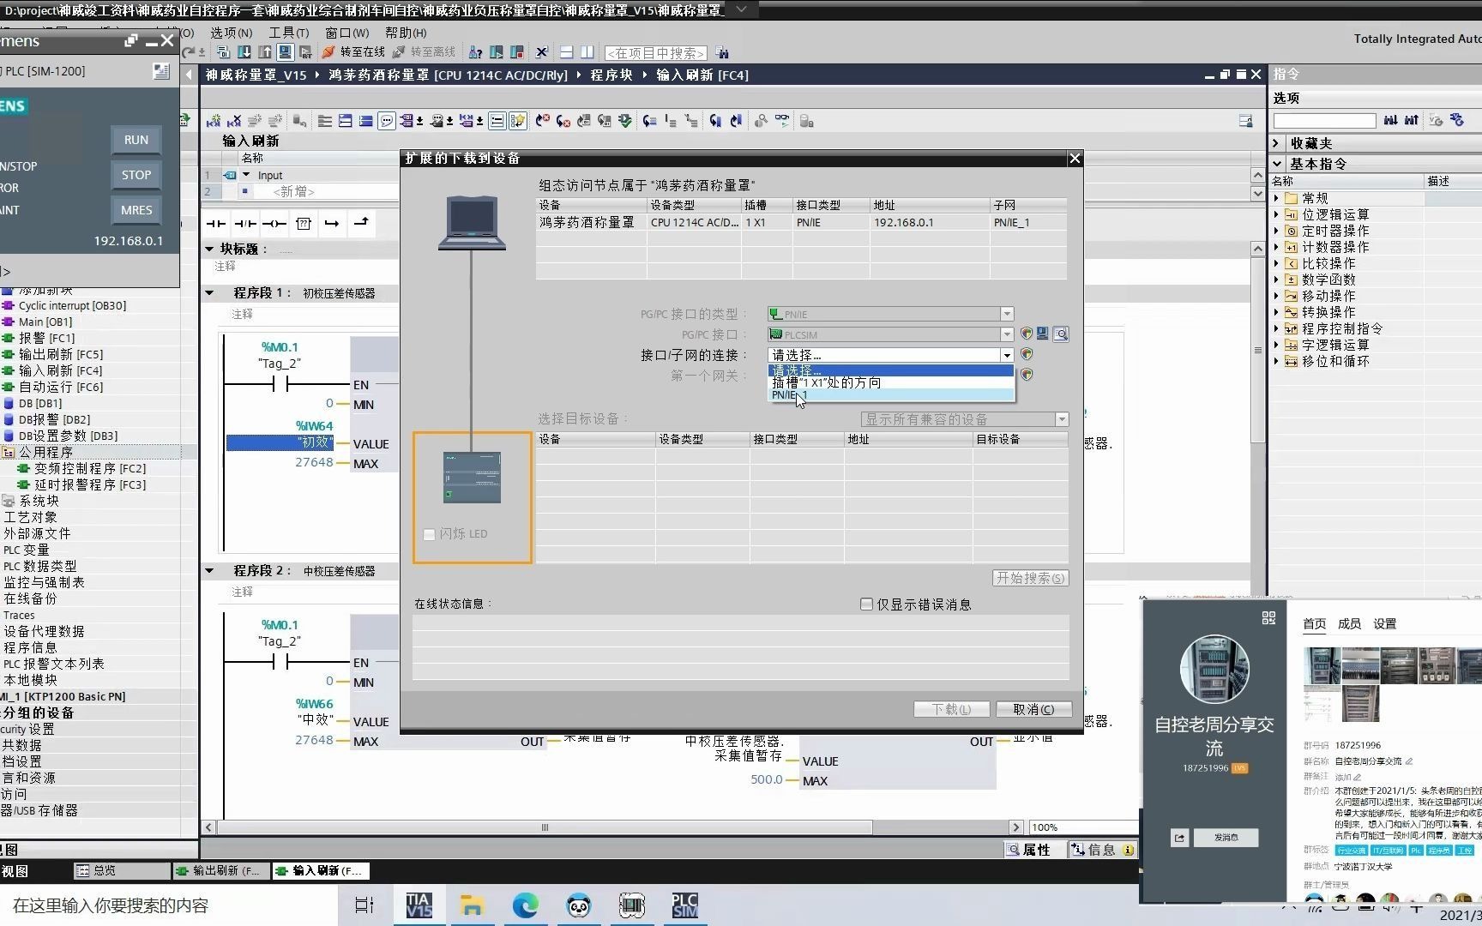
Task: Collapse the 基本指令 section
Action: (x=1277, y=164)
